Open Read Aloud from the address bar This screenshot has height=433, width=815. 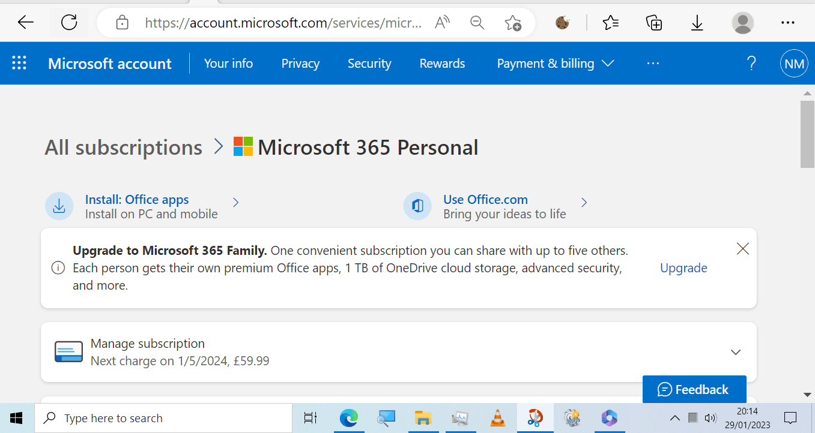point(443,23)
